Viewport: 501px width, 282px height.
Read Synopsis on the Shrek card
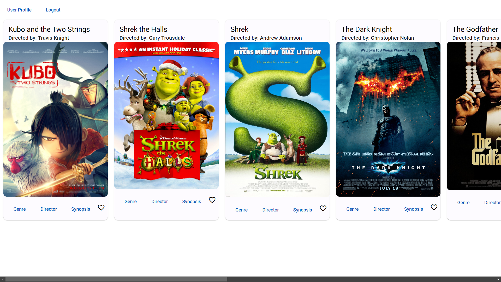(x=302, y=210)
